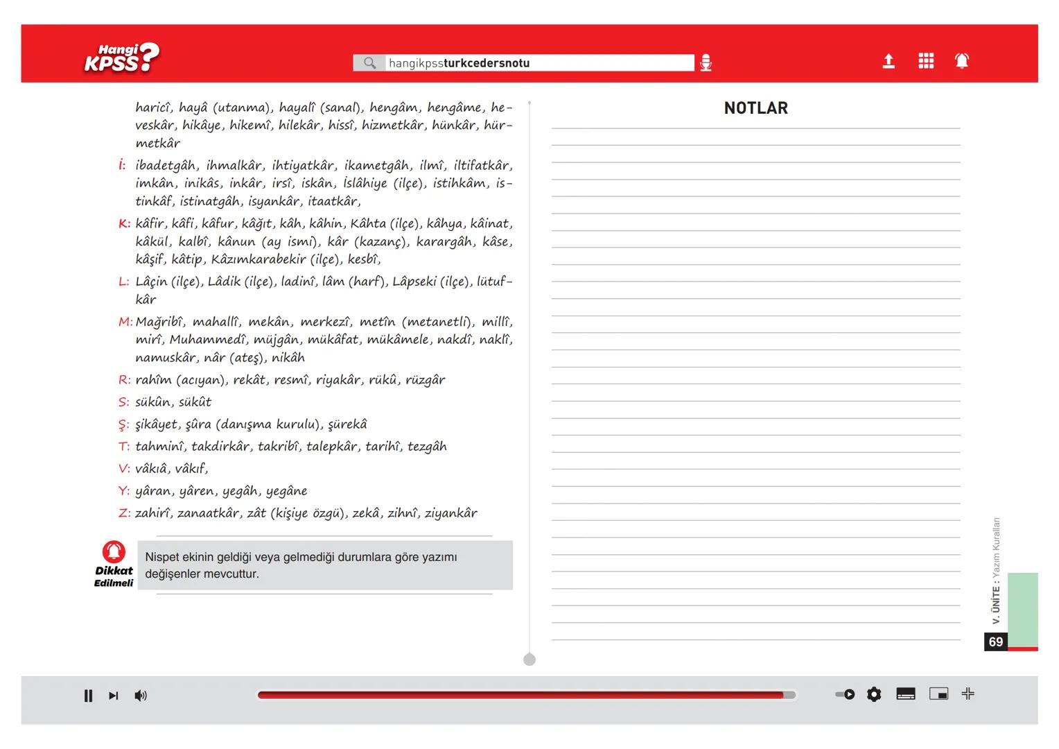The height and width of the screenshot is (749, 1059).
Task: Open the notifications bell in header
Action: 962,61
